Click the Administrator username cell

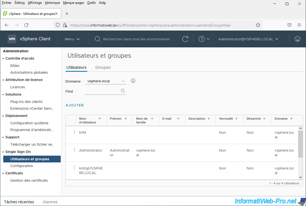point(91,151)
